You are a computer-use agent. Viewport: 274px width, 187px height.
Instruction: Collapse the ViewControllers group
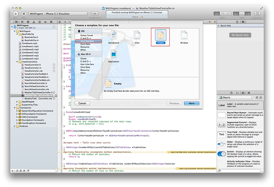coord(17,62)
